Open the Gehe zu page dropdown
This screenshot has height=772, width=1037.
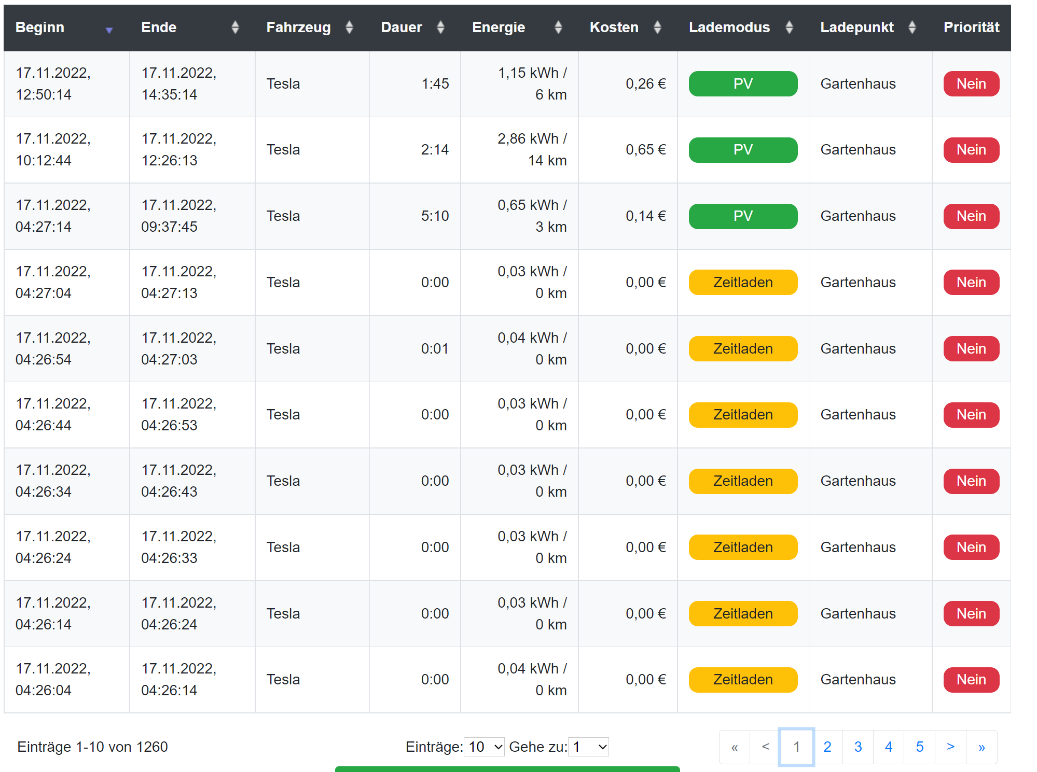(x=588, y=747)
